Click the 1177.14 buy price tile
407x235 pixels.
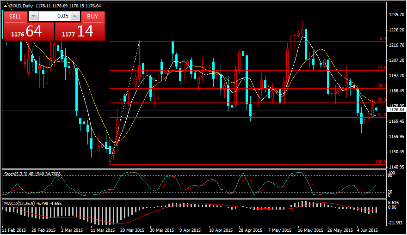click(x=79, y=31)
